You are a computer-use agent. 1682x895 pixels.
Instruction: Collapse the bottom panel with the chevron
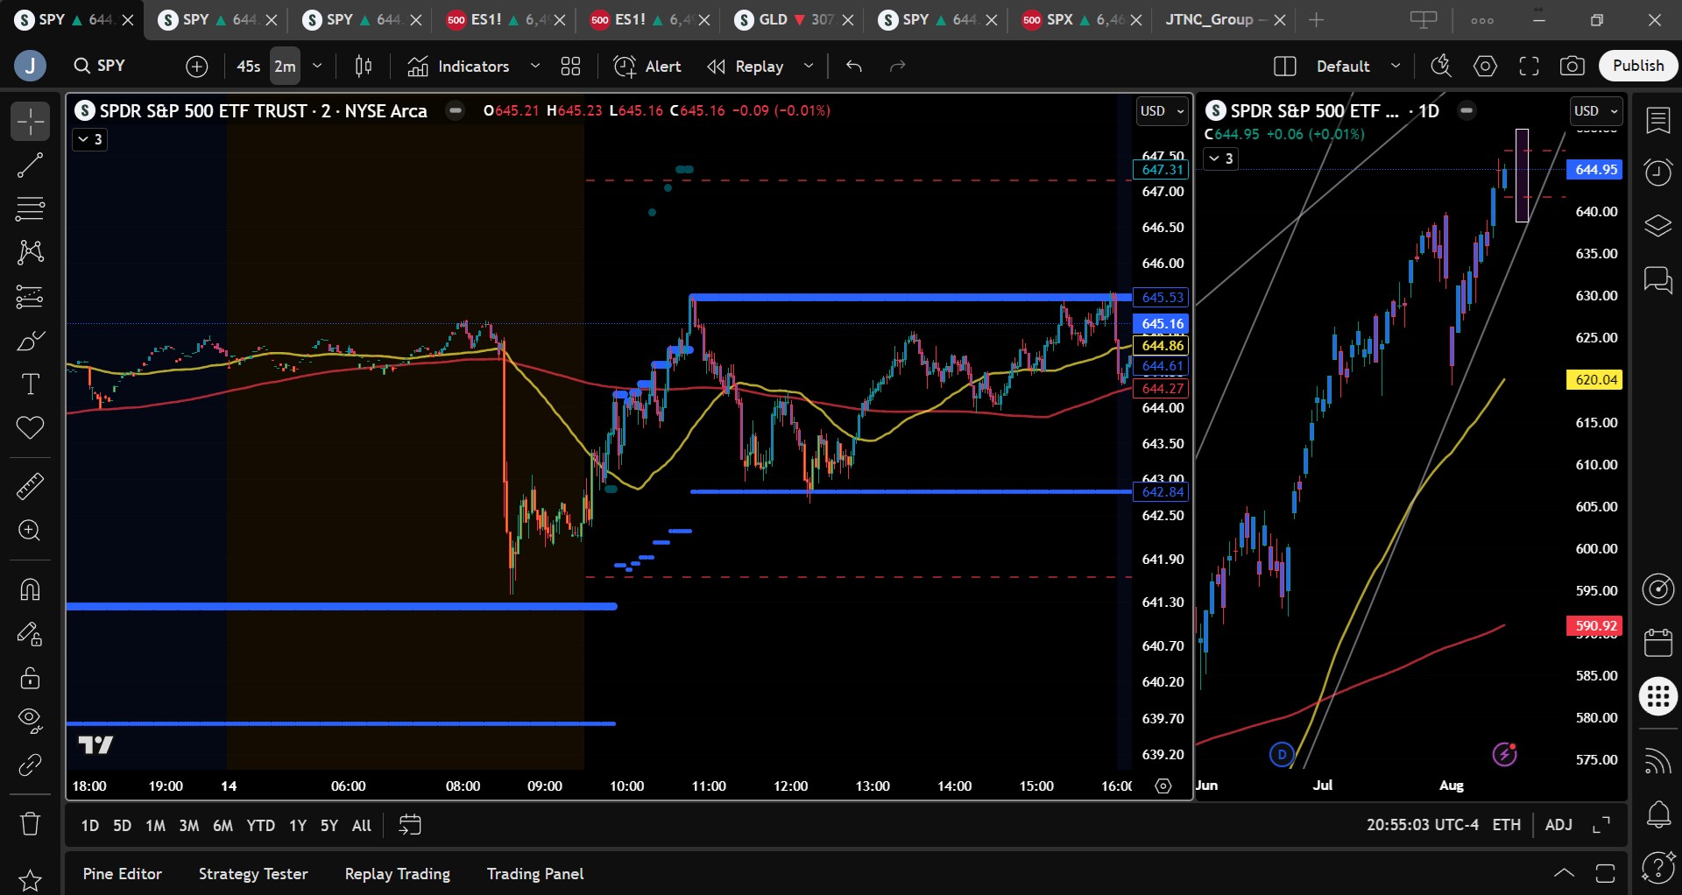[x=1564, y=873]
